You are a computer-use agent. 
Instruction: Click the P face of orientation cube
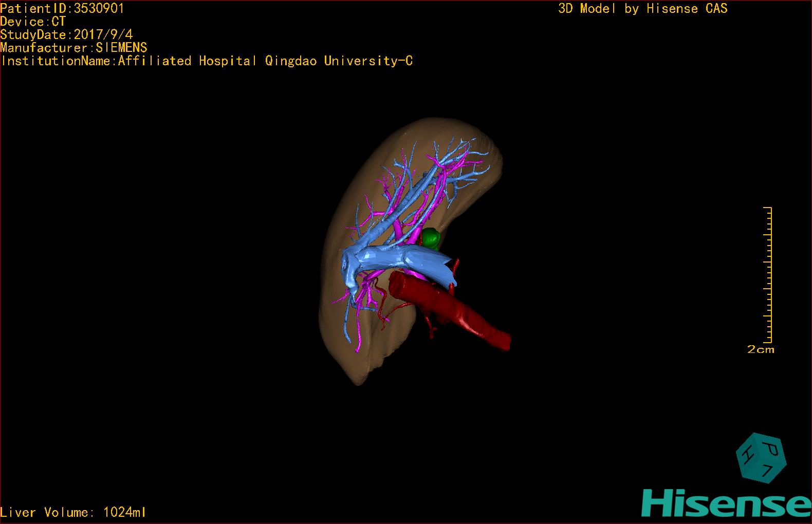[770, 448]
